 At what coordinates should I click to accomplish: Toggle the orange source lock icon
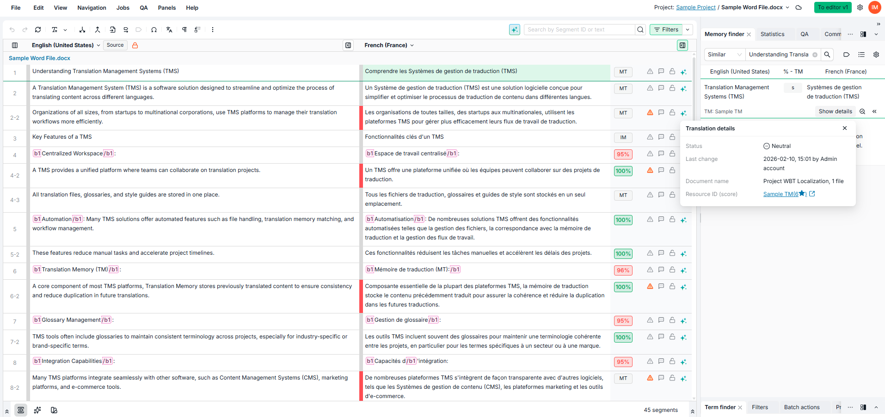tap(135, 45)
